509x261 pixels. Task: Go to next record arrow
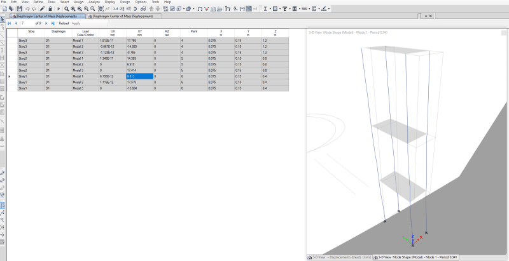pyautogui.click(x=46, y=23)
